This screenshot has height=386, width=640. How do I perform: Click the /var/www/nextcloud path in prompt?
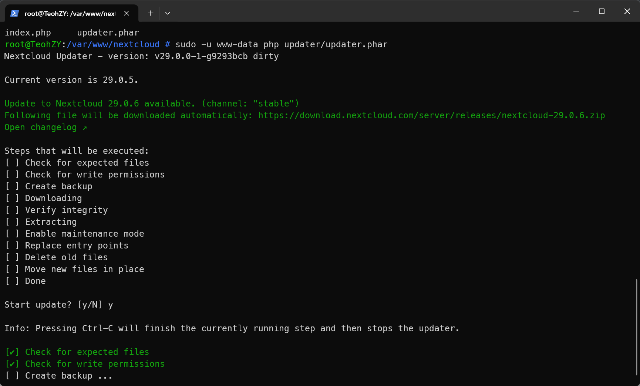113,44
